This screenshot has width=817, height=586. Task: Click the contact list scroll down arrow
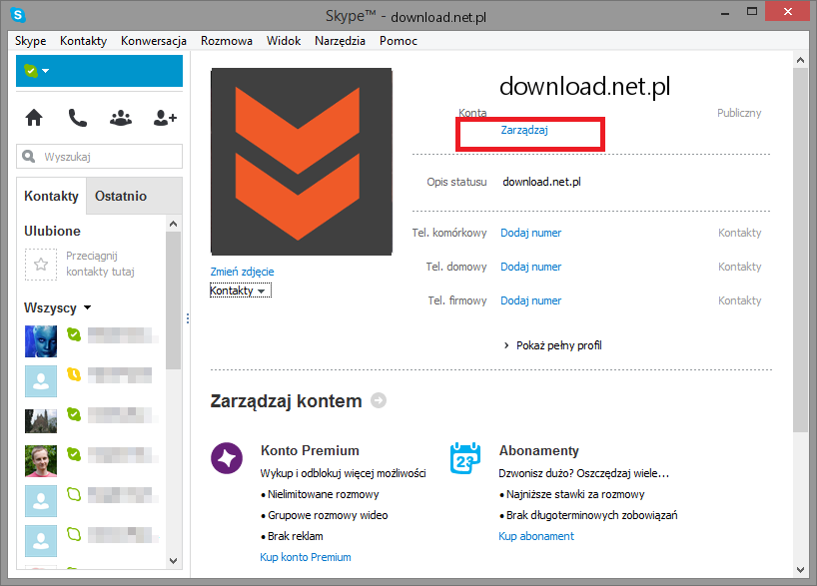174,561
